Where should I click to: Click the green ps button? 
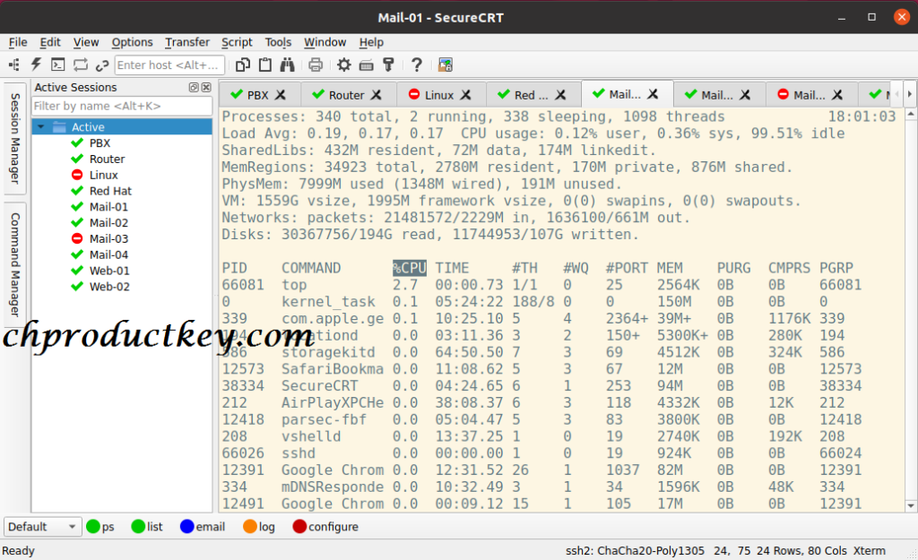click(x=100, y=527)
